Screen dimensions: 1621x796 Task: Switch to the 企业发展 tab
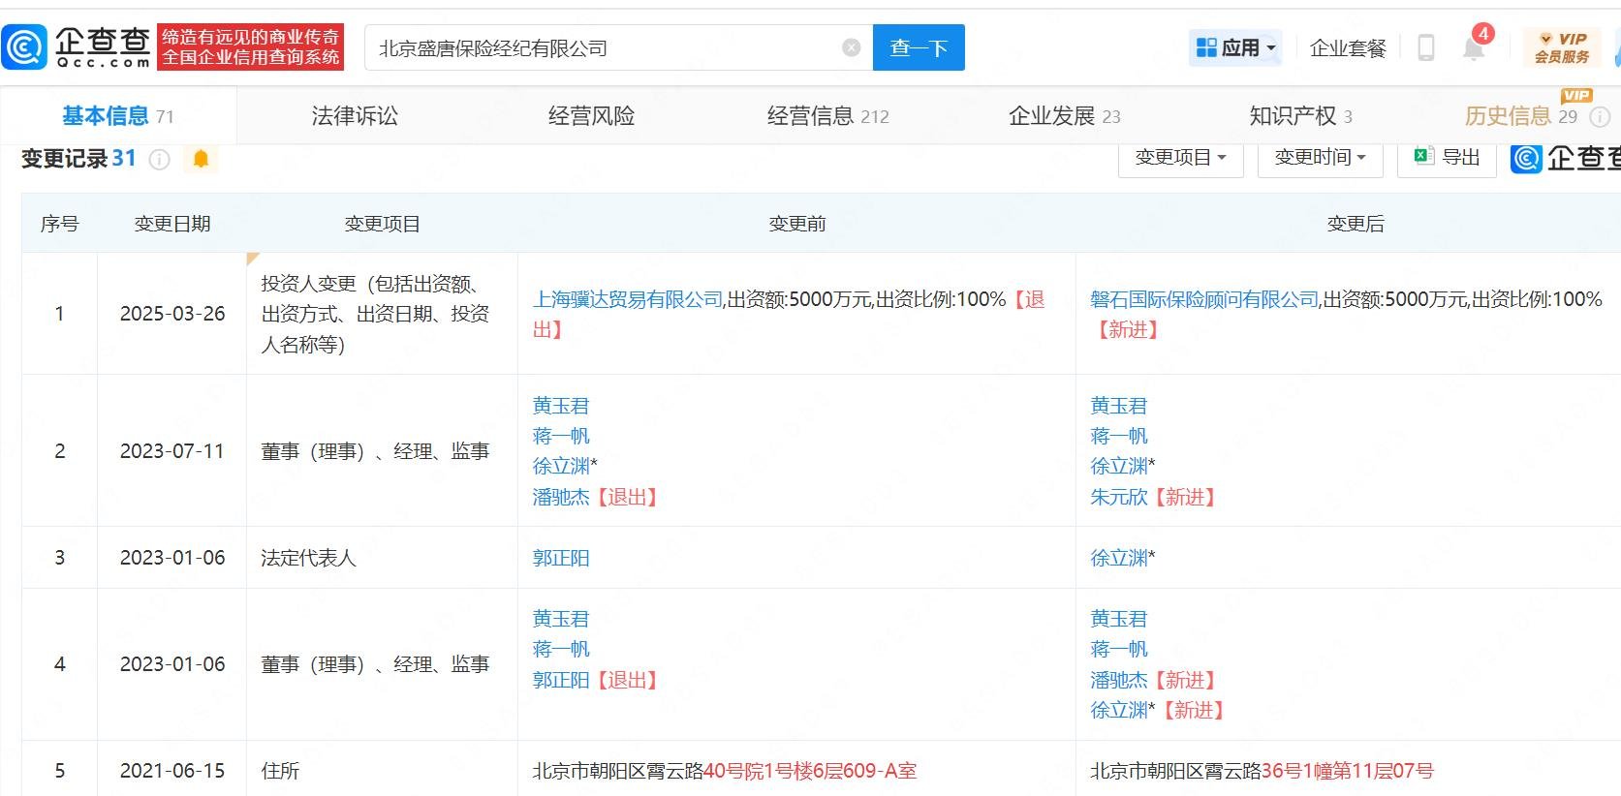click(1064, 116)
